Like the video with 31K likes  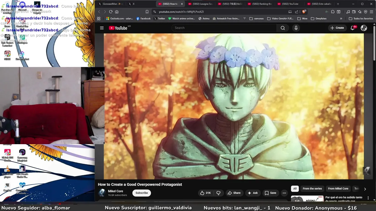205,193
